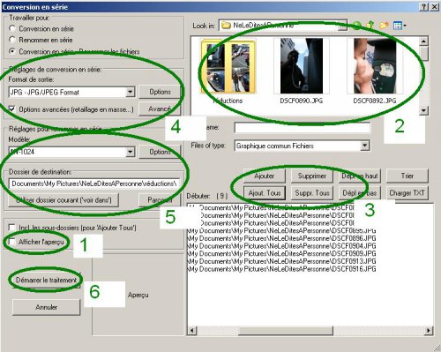Viewport: 441px width, 352px height.
Task: Click the file browser scrollbar down arrow
Action: point(423,110)
